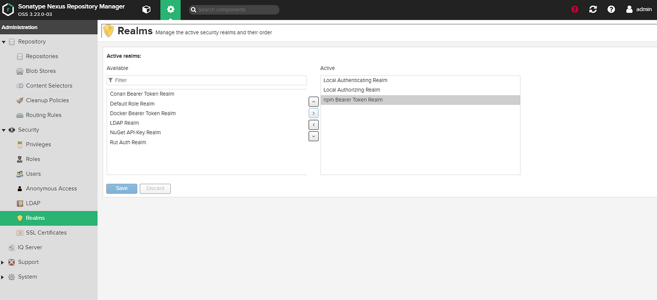Screen dimensions: 657x300
Task: Open the system health alert icon
Action: (574, 9)
